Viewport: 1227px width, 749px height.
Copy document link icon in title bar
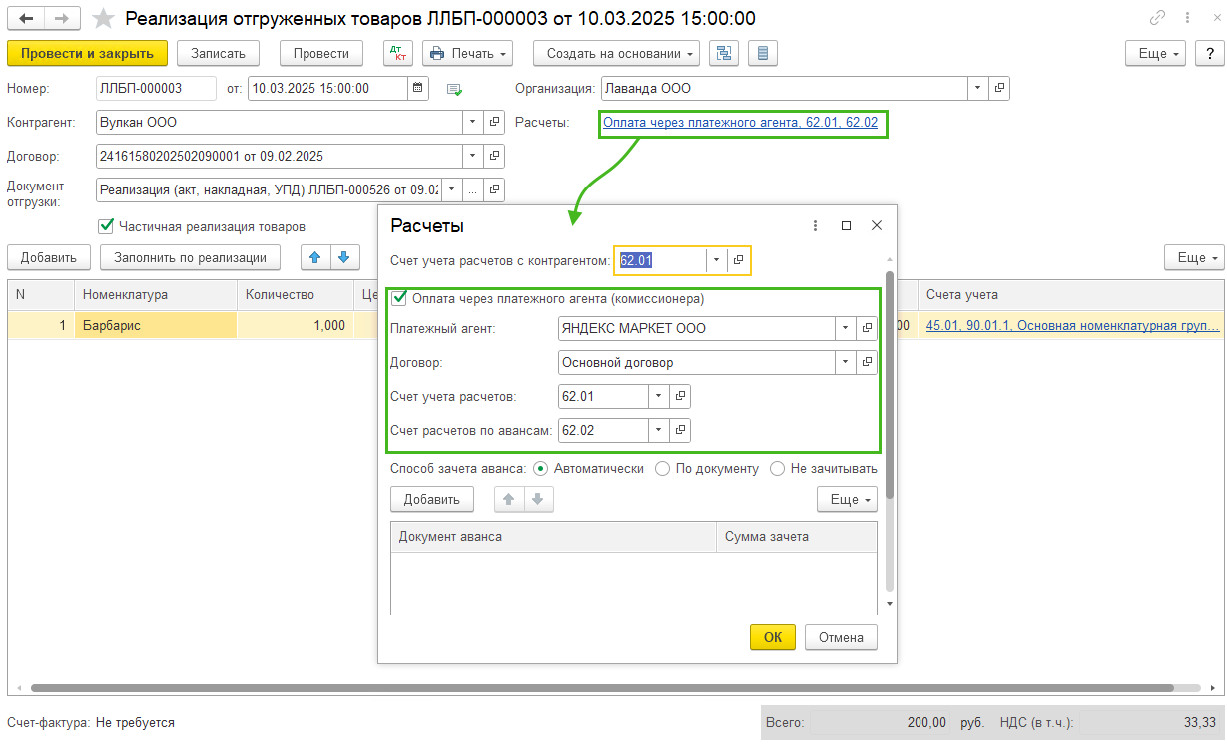point(1158,18)
